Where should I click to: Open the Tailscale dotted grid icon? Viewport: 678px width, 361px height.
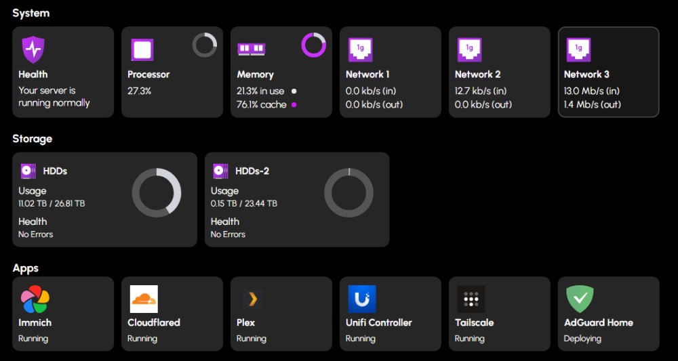point(471,299)
